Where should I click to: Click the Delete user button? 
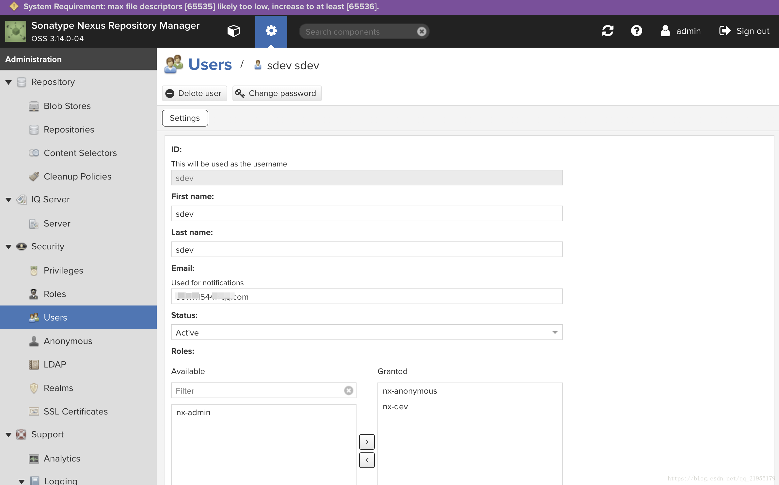pos(195,93)
